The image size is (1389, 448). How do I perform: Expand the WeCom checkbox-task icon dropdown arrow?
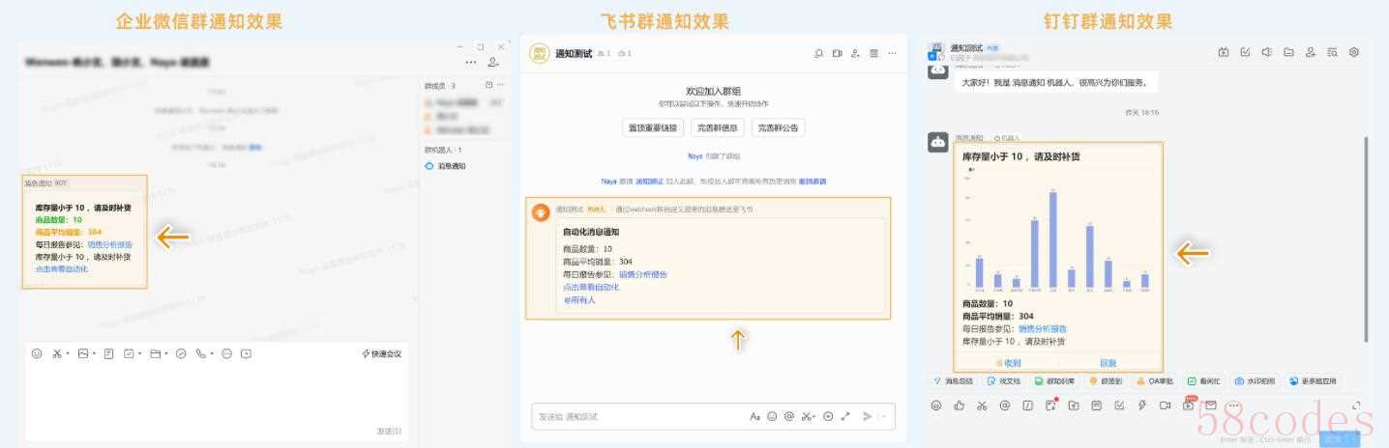click(x=139, y=353)
